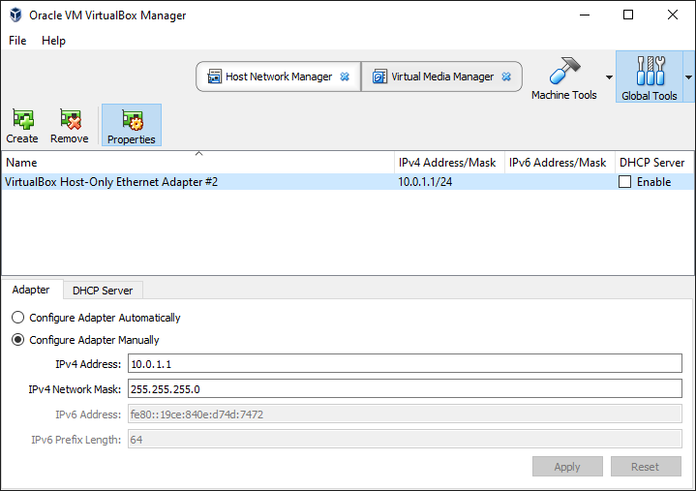Click the IPv4 Network Mask field
The height and width of the screenshot is (491, 696).
coord(405,389)
